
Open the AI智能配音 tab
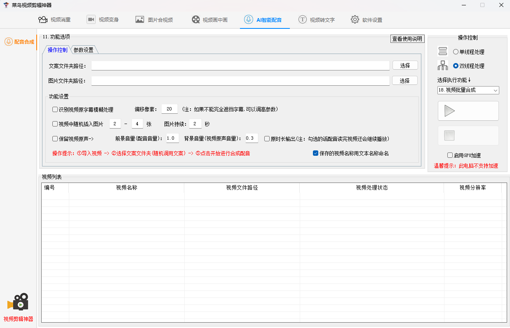pyautogui.click(x=265, y=19)
